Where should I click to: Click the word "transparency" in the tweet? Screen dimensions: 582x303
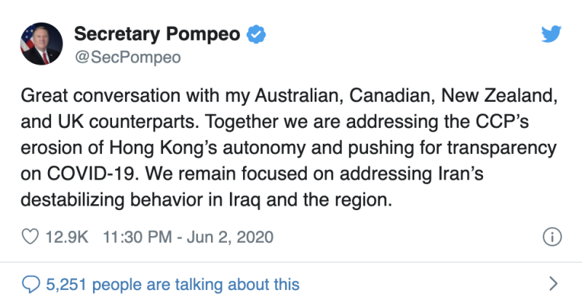pyautogui.click(x=502, y=148)
